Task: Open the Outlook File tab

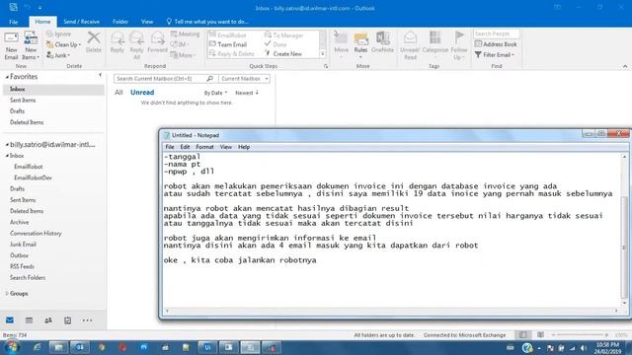Action: click(13, 22)
